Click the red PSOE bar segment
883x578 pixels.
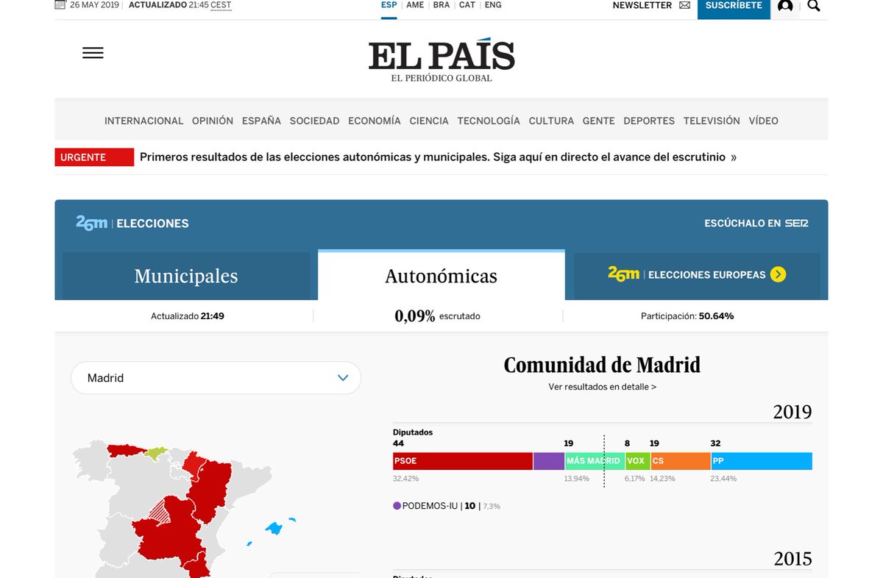click(x=463, y=461)
